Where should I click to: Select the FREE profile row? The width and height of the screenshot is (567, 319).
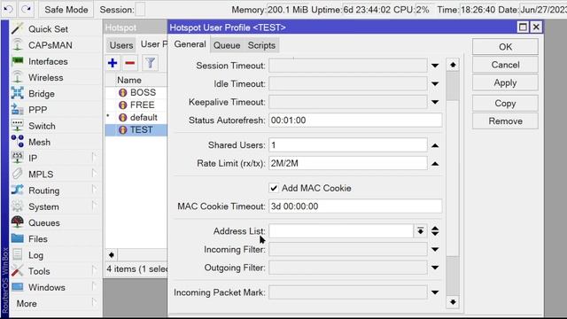136,105
